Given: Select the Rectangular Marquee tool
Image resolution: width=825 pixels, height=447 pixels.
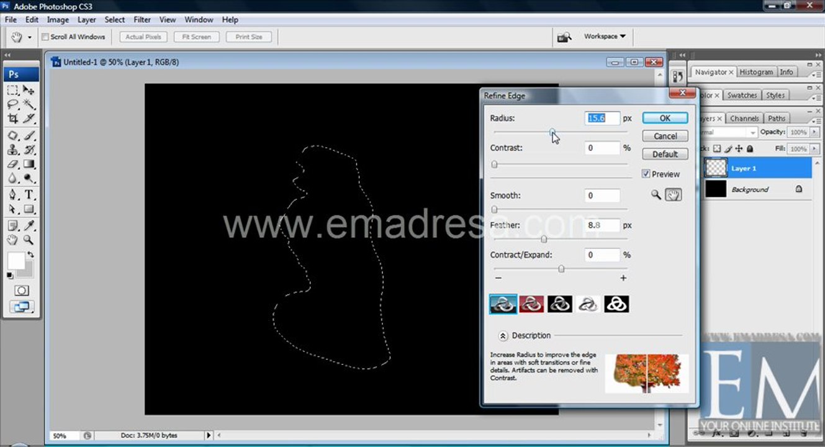Looking at the screenshot, I should [x=13, y=90].
